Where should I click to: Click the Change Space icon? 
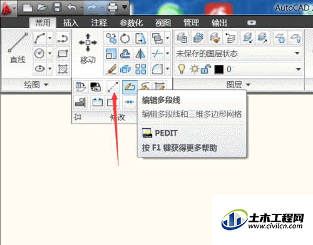click(95, 87)
